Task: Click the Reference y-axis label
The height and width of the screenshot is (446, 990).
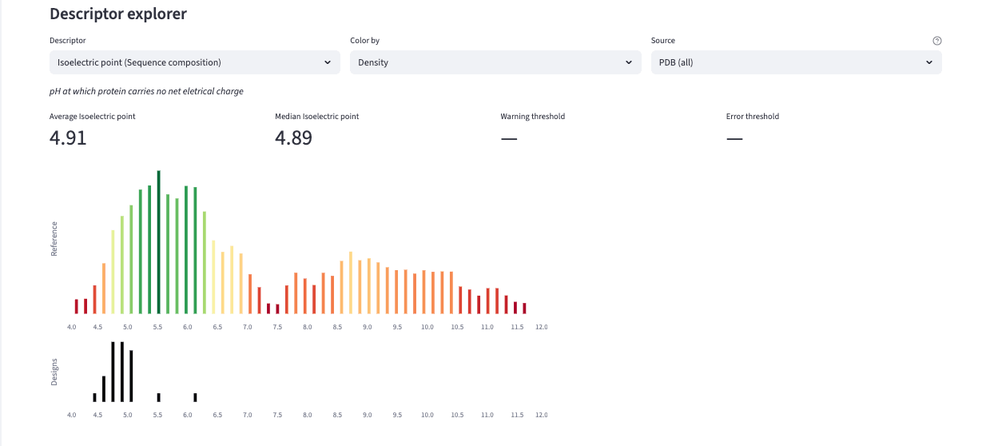Action: tap(54, 239)
